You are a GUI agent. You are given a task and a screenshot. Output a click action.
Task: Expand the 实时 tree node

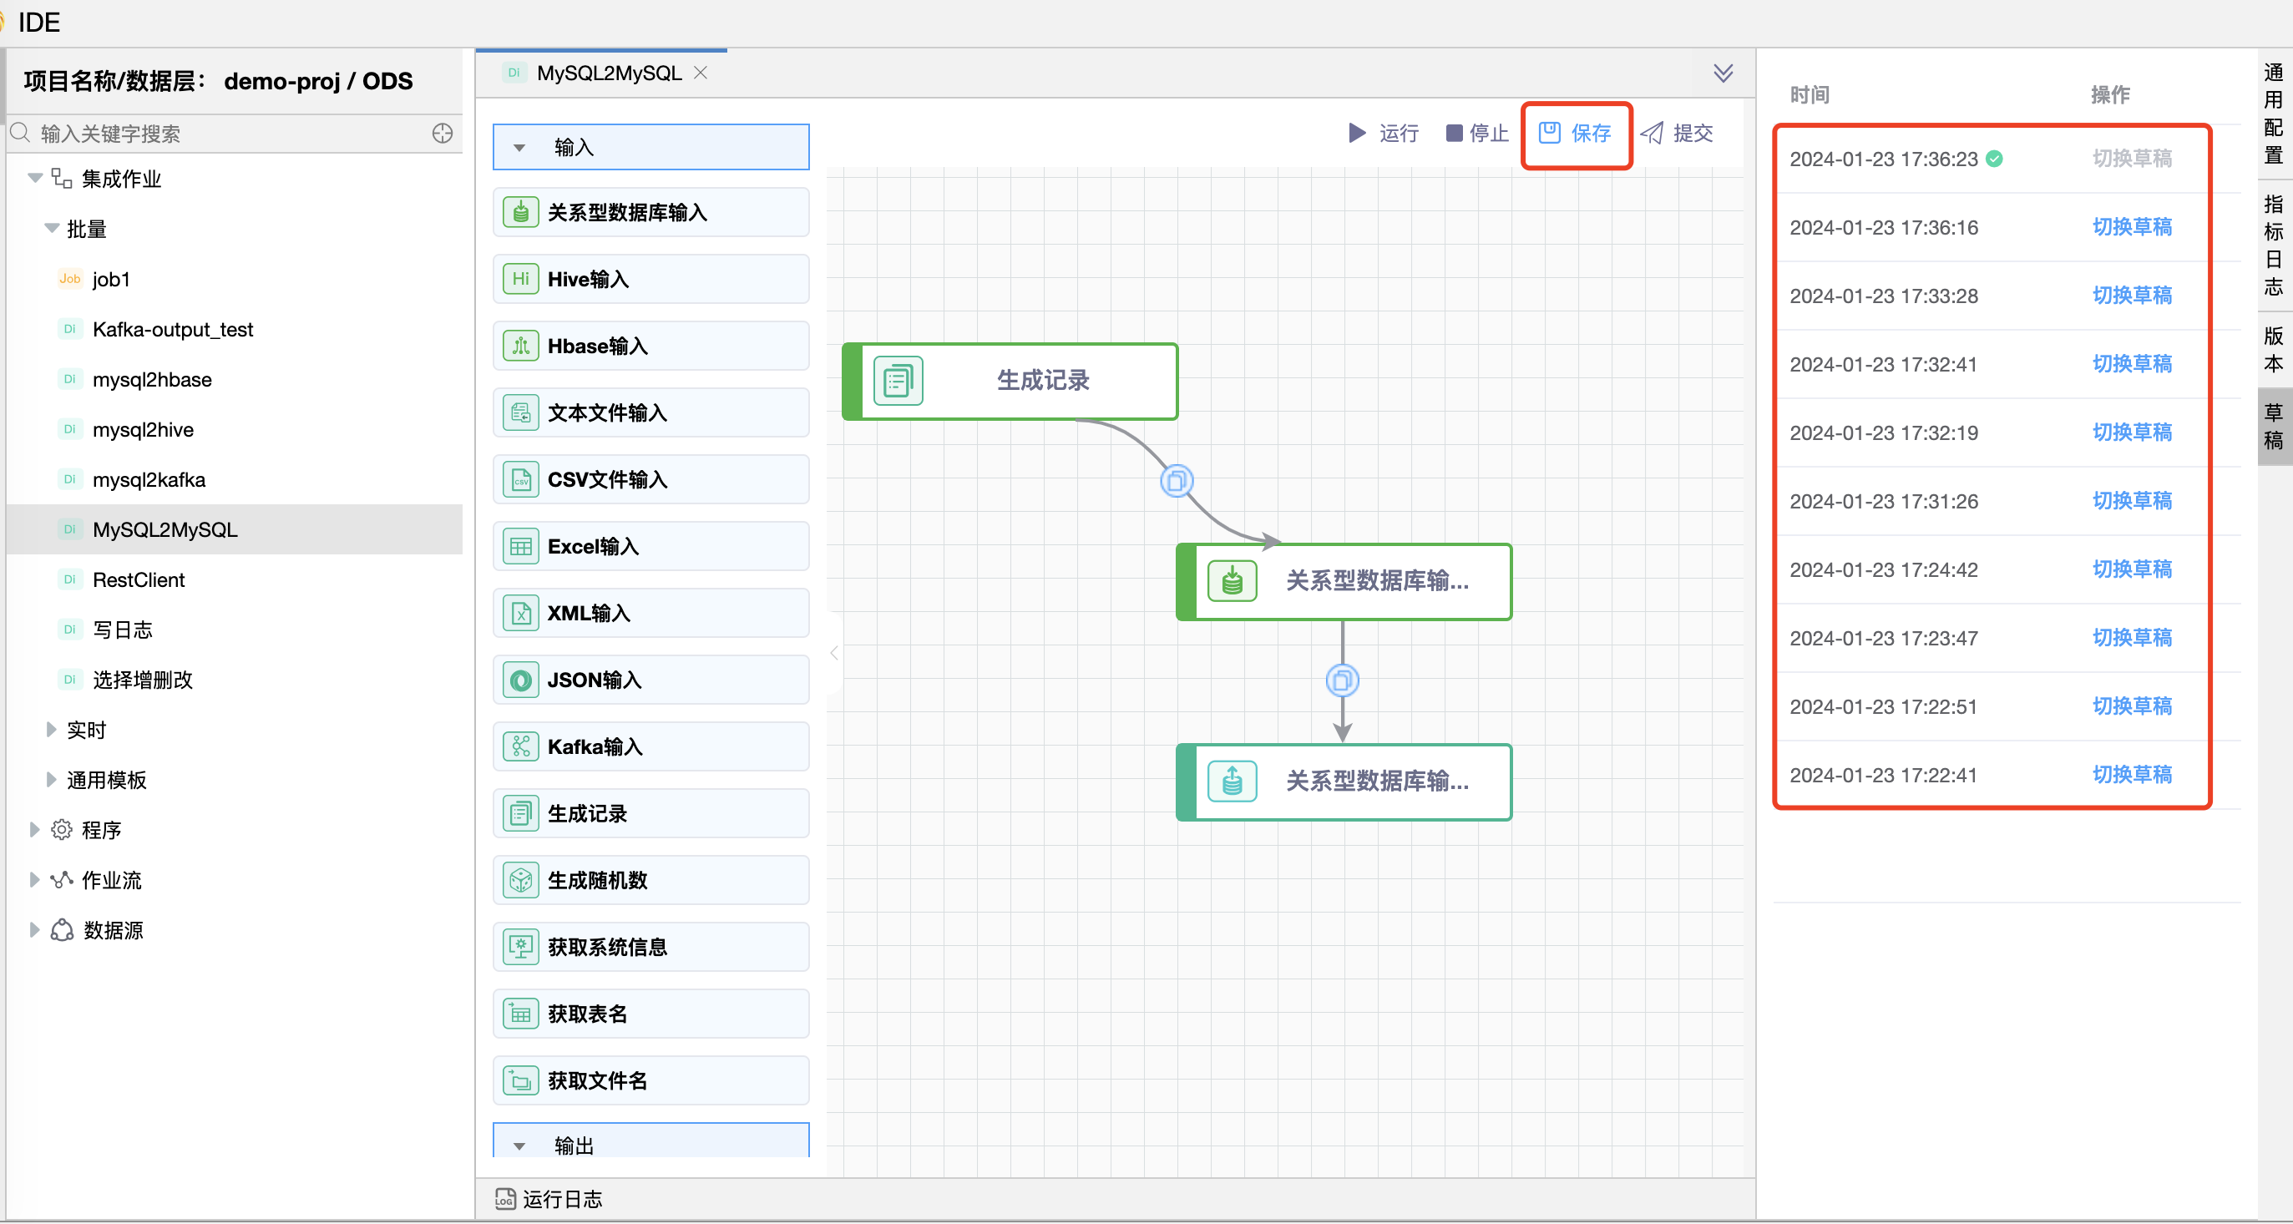(x=51, y=729)
